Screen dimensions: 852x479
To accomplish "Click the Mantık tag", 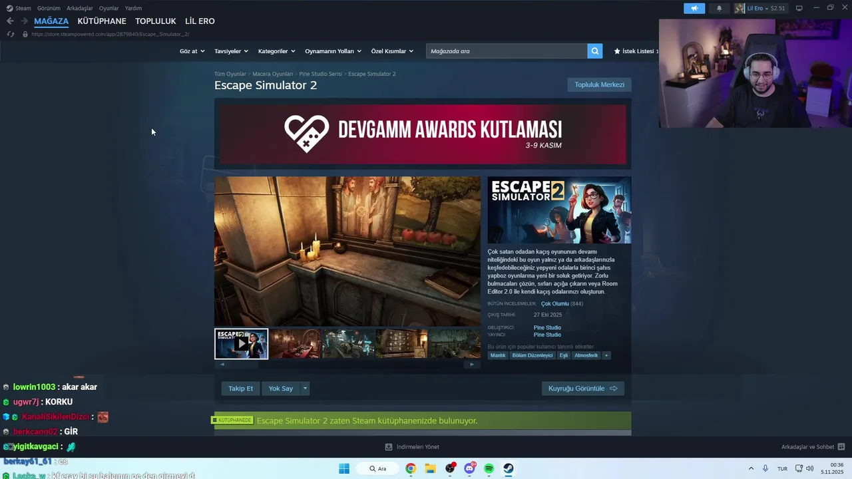I will (498, 355).
